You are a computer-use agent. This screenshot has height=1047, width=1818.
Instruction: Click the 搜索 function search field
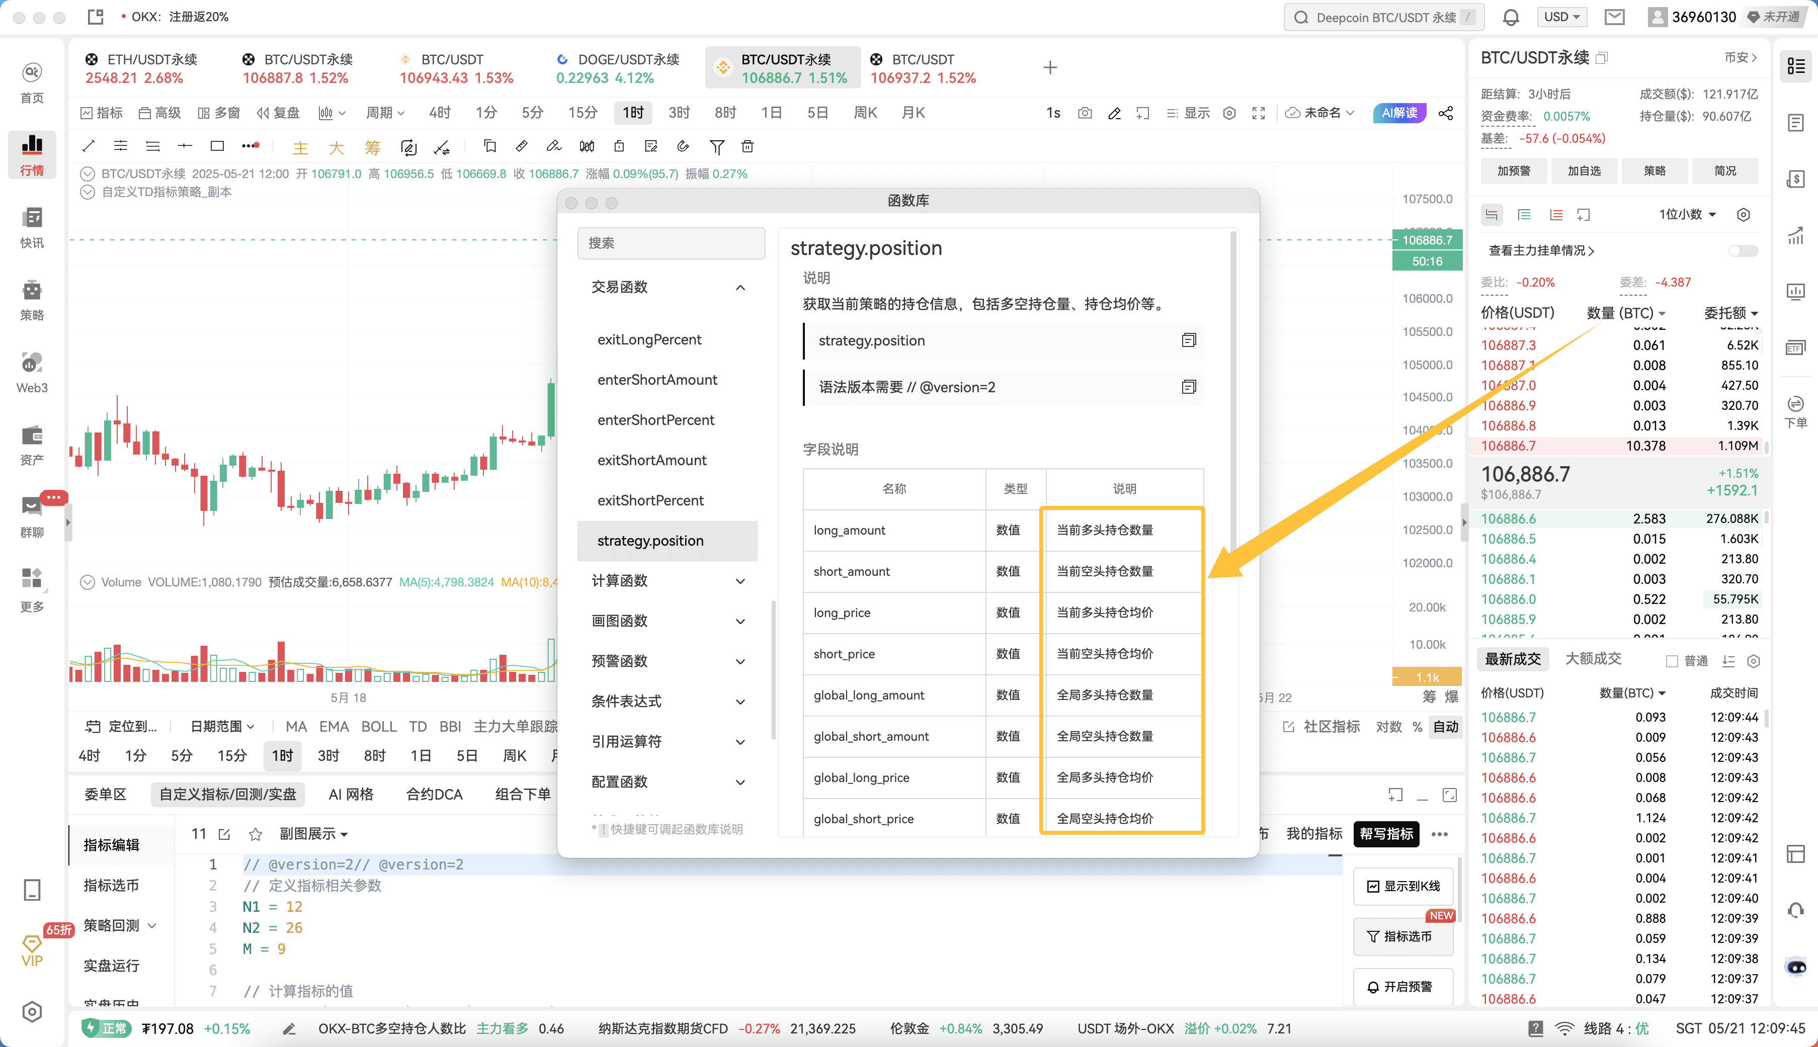[671, 243]
